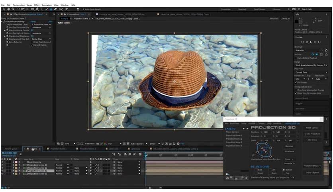Open Use For Horizontal Displacement Luminance dropdown
Viewport: 333px width, 192px height.
[x=41, y=27]
